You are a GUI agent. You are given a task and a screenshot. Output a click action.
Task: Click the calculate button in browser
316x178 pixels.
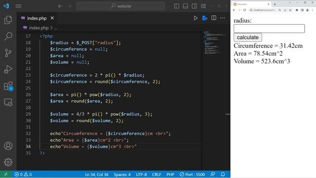pos(248,38)
